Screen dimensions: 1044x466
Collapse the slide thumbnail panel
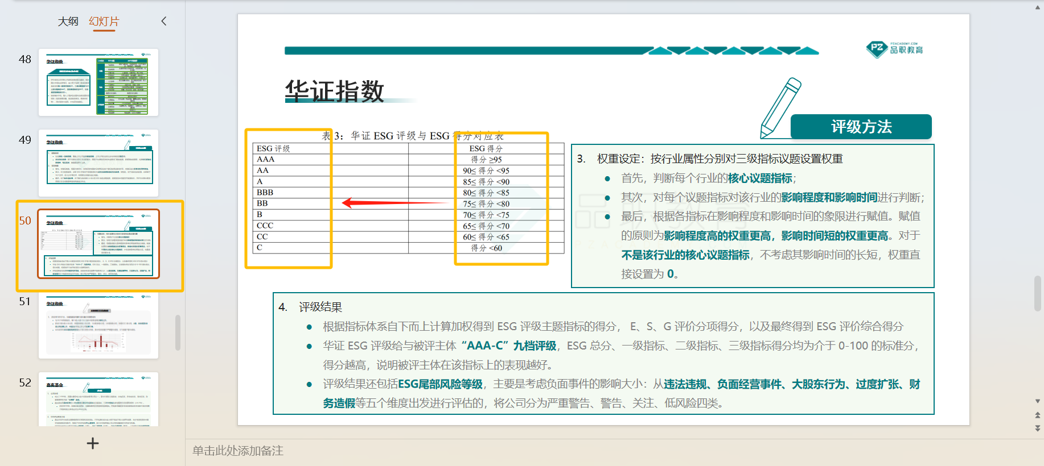[x=164, y=21]
